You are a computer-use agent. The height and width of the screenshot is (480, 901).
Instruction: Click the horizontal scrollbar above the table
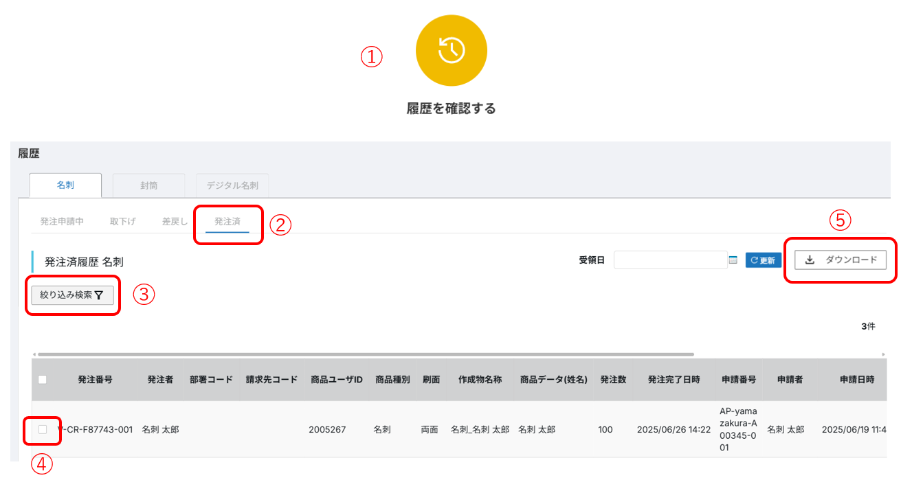(364, 354)
